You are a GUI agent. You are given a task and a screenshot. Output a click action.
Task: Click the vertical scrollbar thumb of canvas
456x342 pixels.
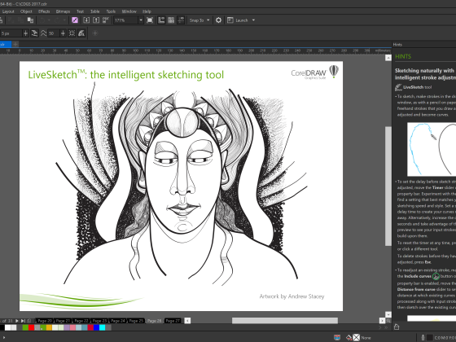pyautogui.click(x=388, y=186)
